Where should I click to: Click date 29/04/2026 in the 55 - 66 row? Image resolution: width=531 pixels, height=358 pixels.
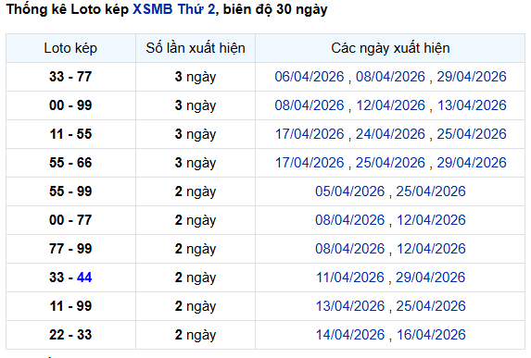pos(472,163)
